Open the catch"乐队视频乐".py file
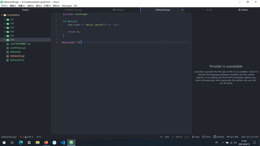The height and width of the screenshot is (146, 260). 20,44
